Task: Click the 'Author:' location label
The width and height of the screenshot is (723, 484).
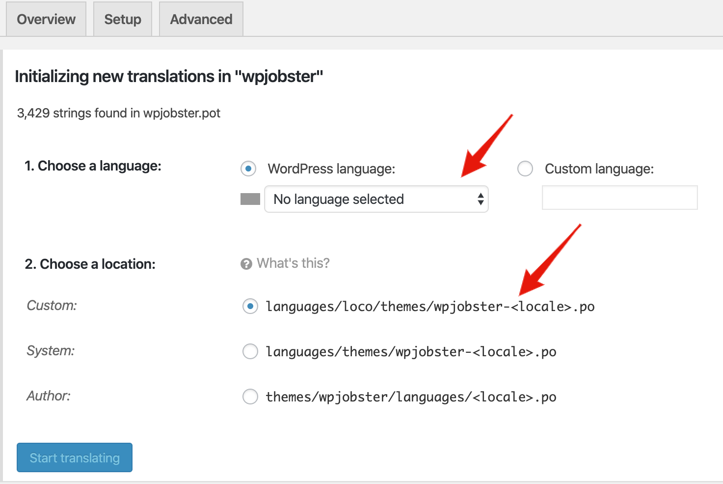Action: [49, 396]
